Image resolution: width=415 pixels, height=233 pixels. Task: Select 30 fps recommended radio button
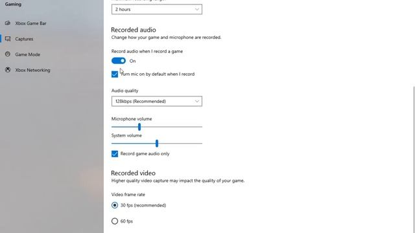(x=115, y=205)
